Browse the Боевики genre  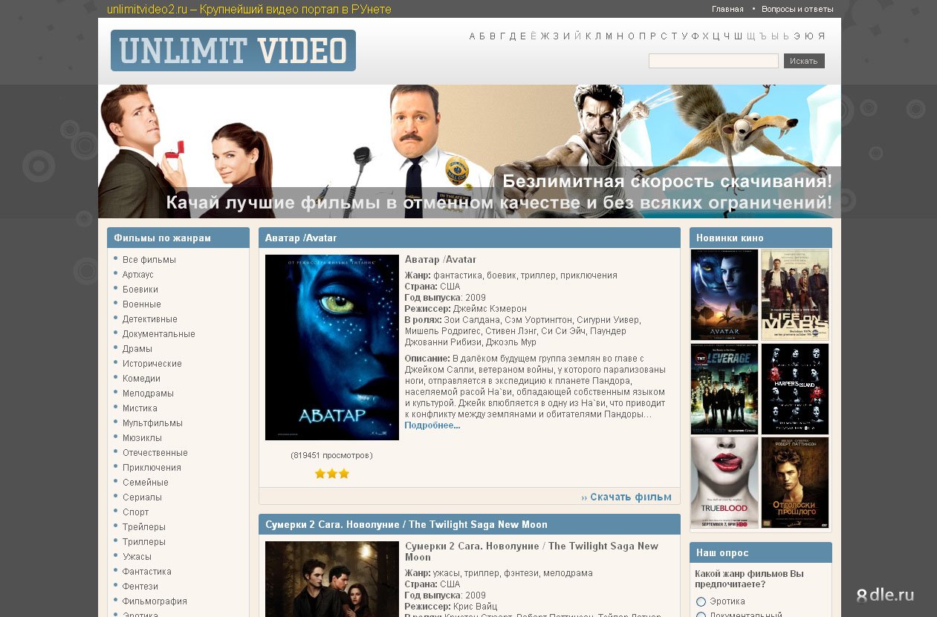click(x=140, y=290)
